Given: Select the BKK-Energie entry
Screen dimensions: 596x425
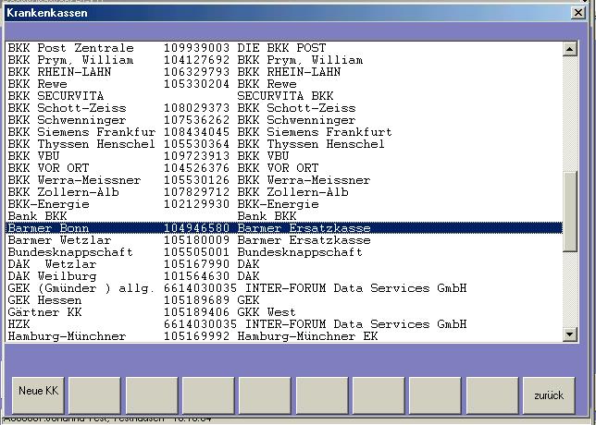Looking at the screenshot, I should pos(284,204).
